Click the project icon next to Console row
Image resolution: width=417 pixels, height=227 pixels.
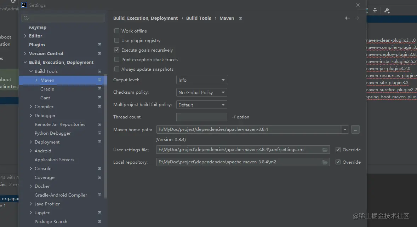[x=100, y=168]
